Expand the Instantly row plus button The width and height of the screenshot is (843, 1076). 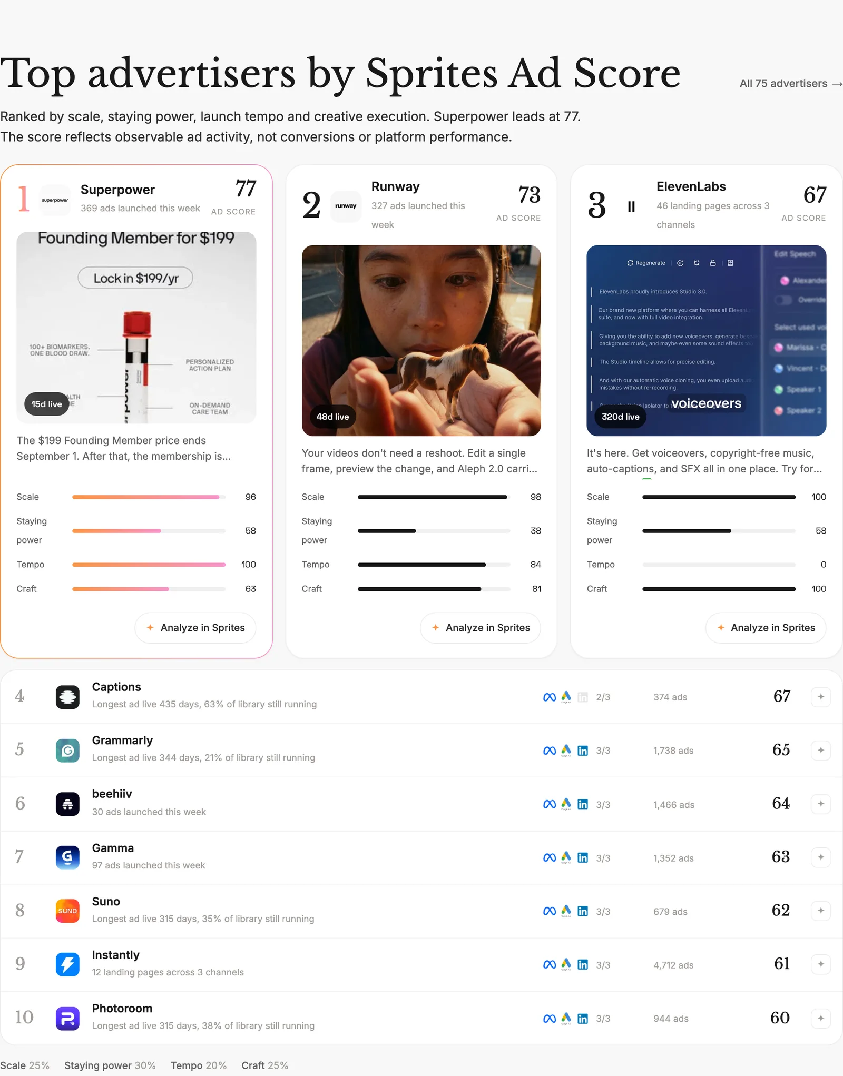pyautogui.click(x=821, y=964)
